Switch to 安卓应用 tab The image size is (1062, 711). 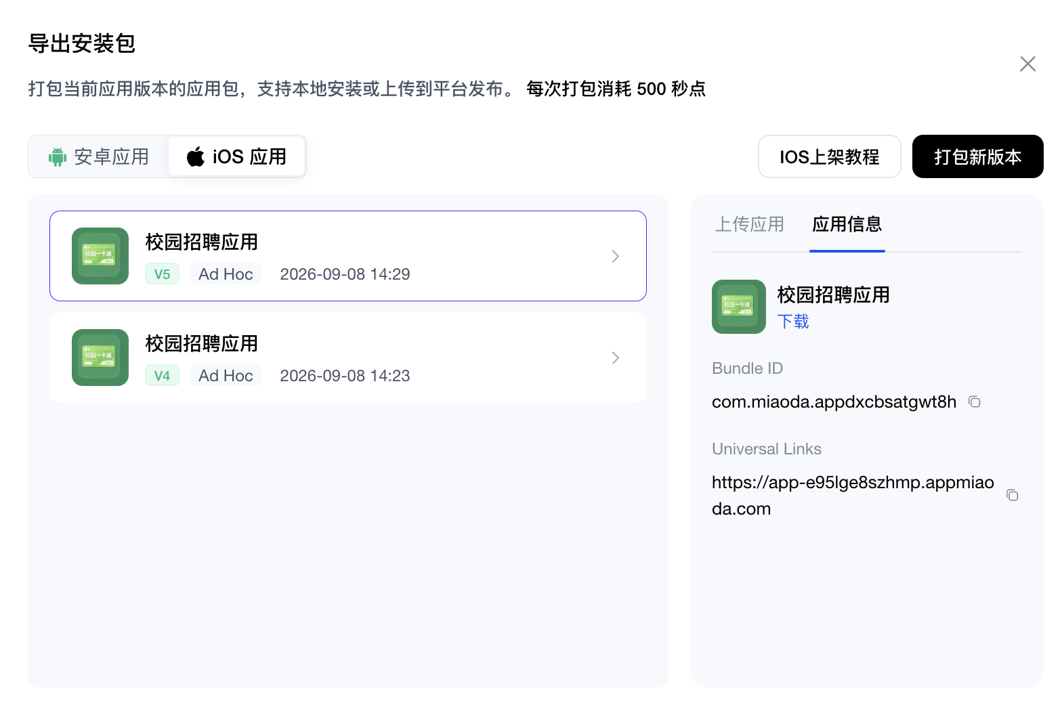[x=99, y=156]
